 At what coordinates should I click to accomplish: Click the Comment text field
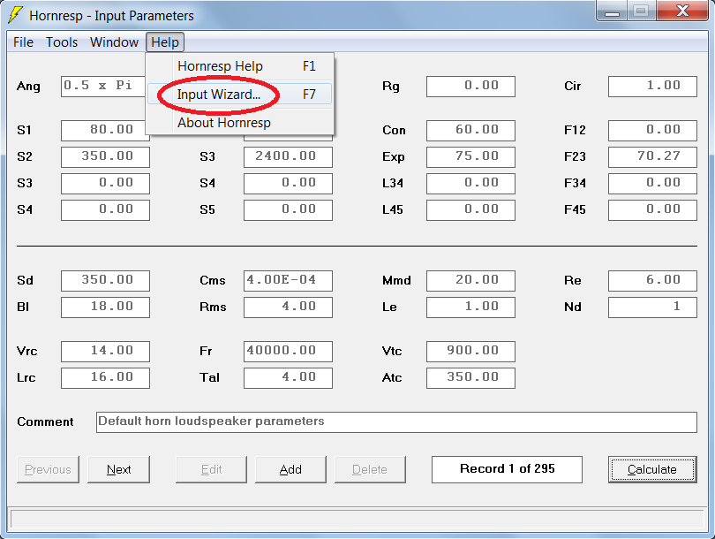396,422
